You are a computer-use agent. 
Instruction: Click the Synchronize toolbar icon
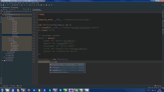point(5,5)
